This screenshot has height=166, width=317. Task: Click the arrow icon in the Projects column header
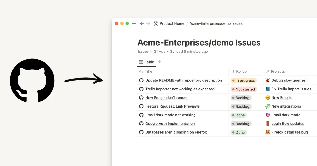[267, 71]
